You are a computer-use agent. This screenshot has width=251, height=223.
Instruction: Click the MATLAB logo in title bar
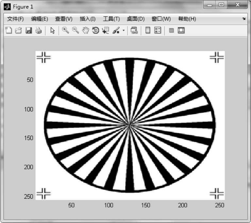click(x=7, y=7)
